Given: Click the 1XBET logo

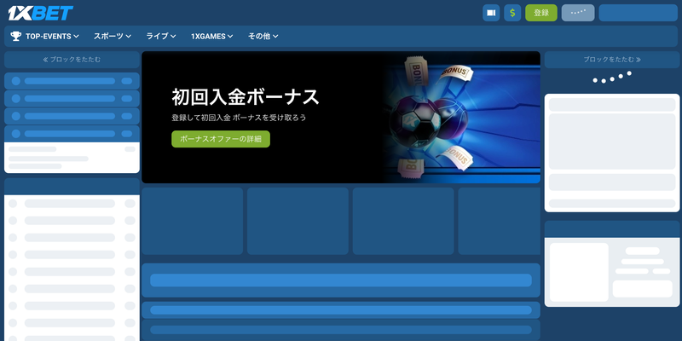Looking at the screenshot, I should (40, 13).
